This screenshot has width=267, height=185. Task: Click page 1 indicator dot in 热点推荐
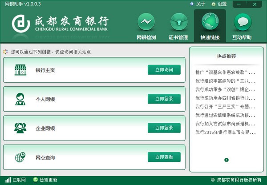(227, 160)
